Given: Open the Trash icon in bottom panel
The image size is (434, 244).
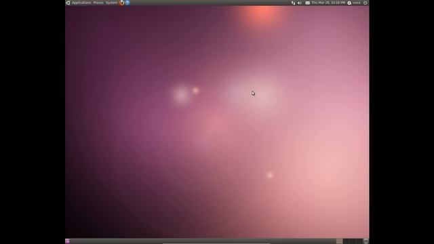Looking at the screenshot, I should point(366,241).
